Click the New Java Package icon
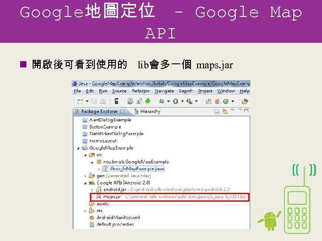The image size is (322, 241). coord(217,101)
